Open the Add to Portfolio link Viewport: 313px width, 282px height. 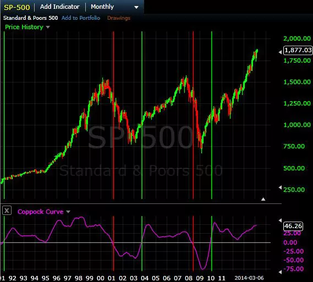tap(81, 18)
